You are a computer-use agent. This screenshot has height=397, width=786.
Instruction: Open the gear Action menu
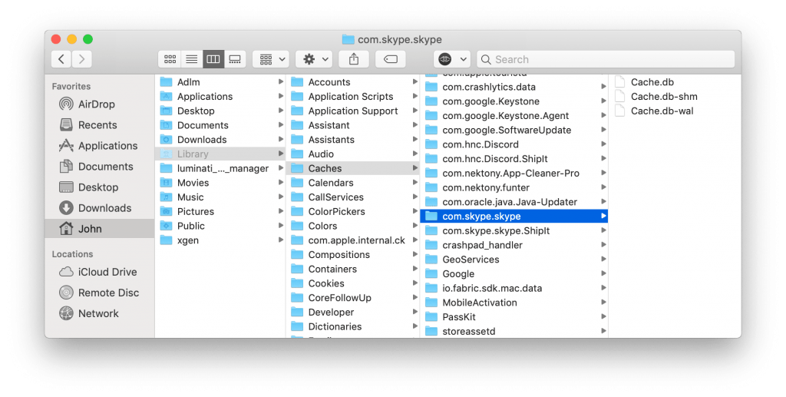tap(314, 59)
